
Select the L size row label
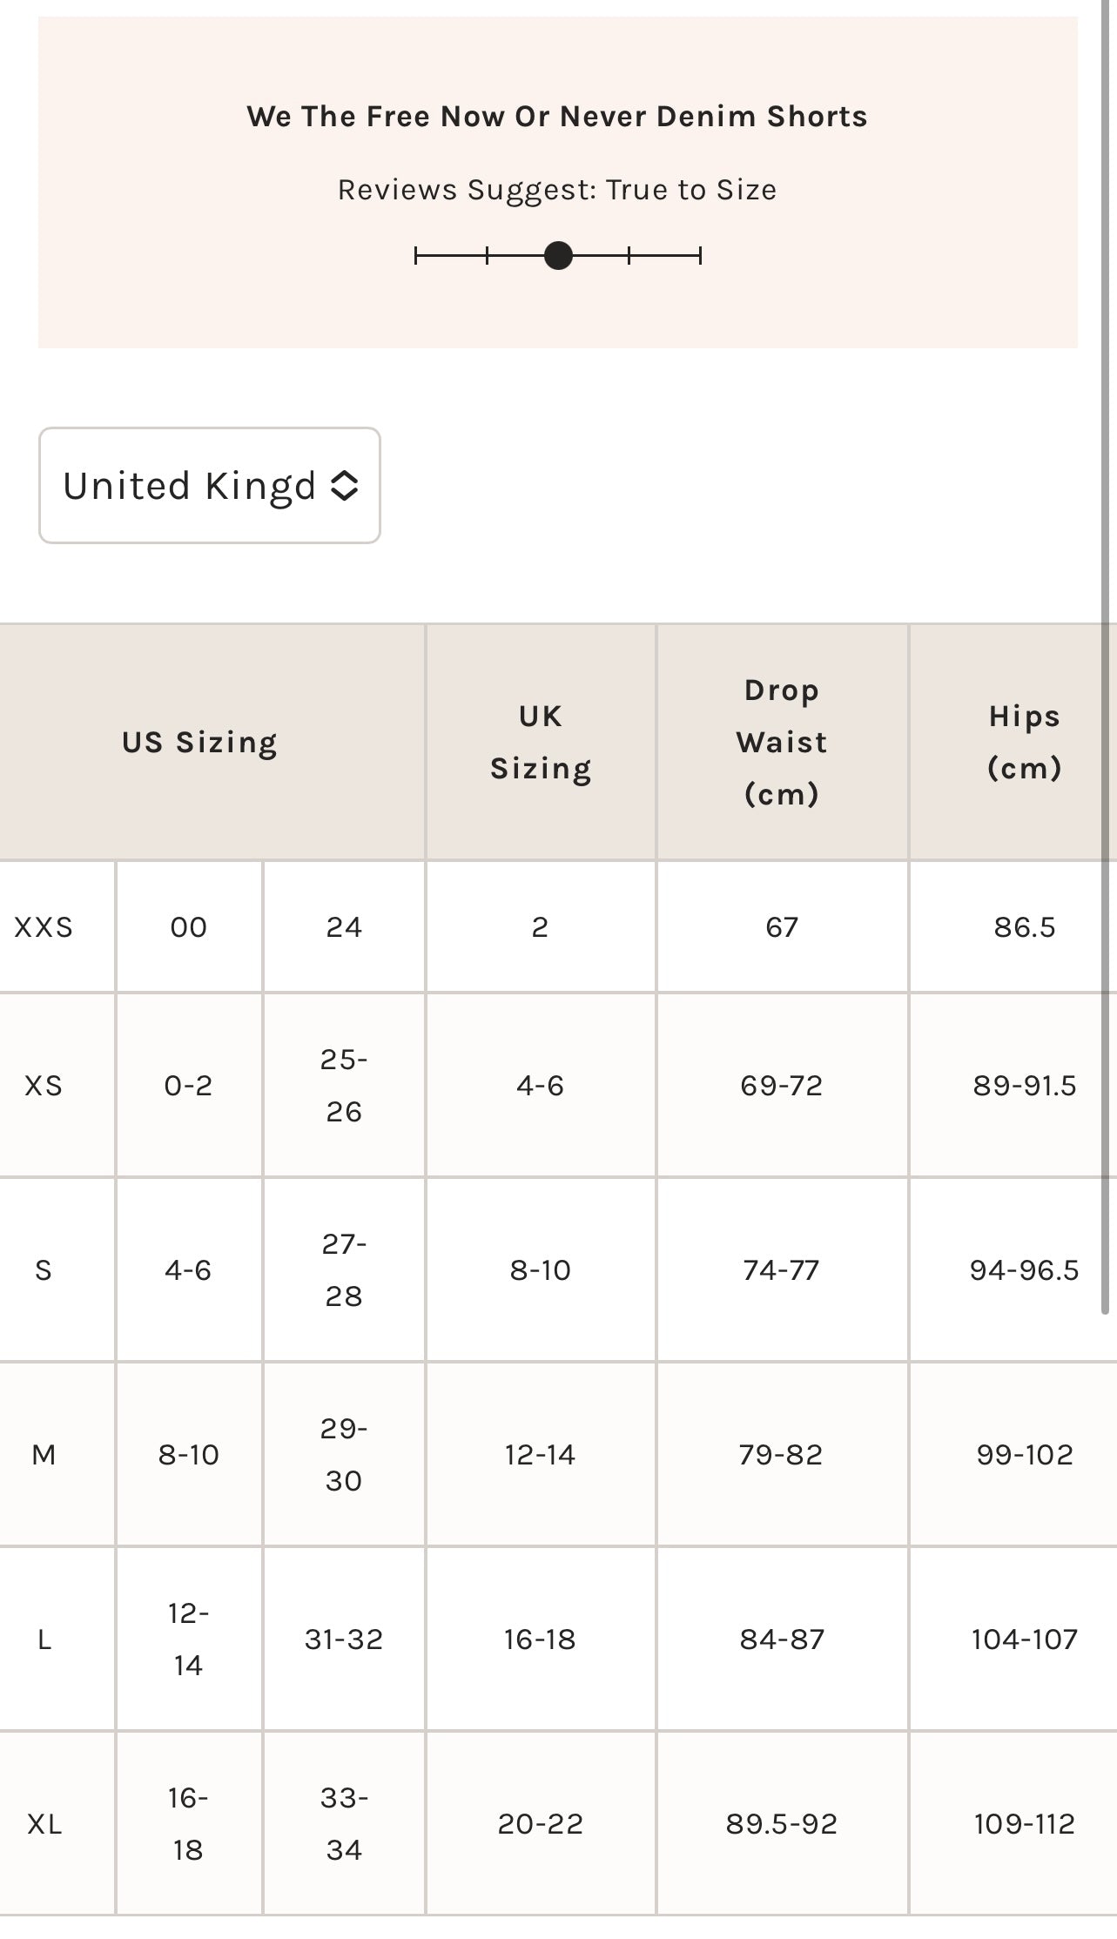coord(44,1639)
